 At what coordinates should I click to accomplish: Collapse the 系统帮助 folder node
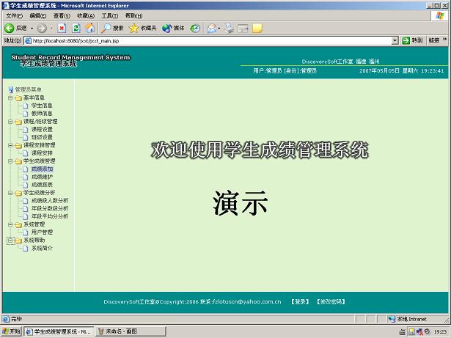[10, 240]
